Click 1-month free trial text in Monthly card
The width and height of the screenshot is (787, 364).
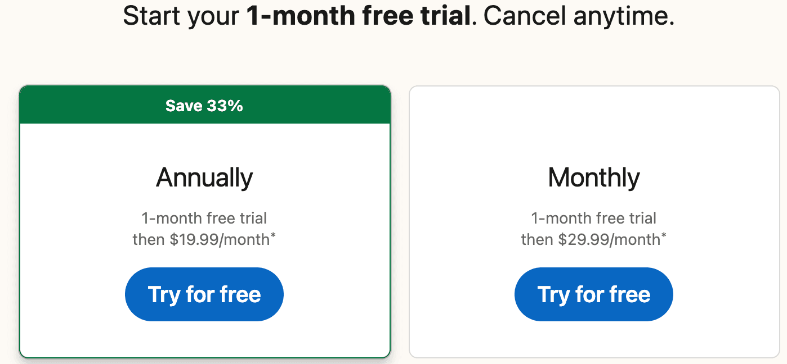click(x=594, y=218)
